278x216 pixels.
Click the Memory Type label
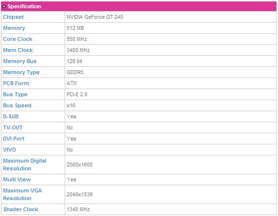click(21, 72)
